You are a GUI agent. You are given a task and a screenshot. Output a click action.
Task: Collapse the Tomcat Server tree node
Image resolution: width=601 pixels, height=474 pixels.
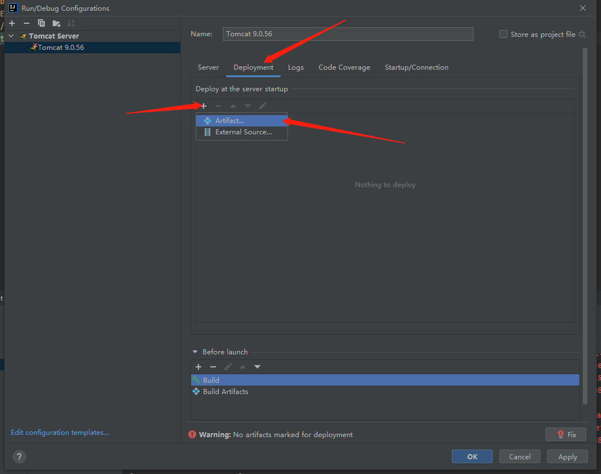click(x=11, y=36)
